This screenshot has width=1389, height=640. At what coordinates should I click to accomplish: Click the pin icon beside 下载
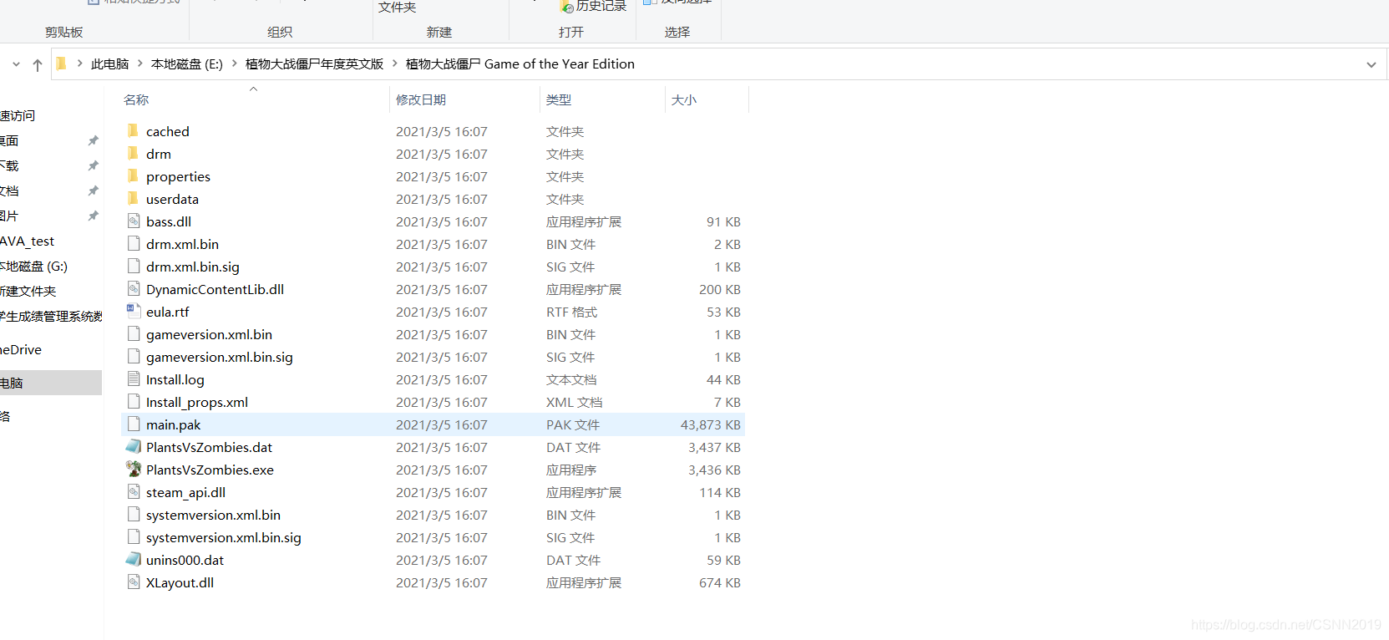(x=93, y=165)
